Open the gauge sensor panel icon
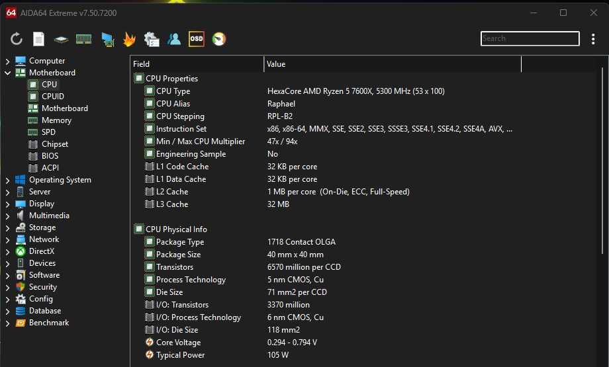Image resolution: width=609 pixels, height=367 pixels. [x=219, y=39]
